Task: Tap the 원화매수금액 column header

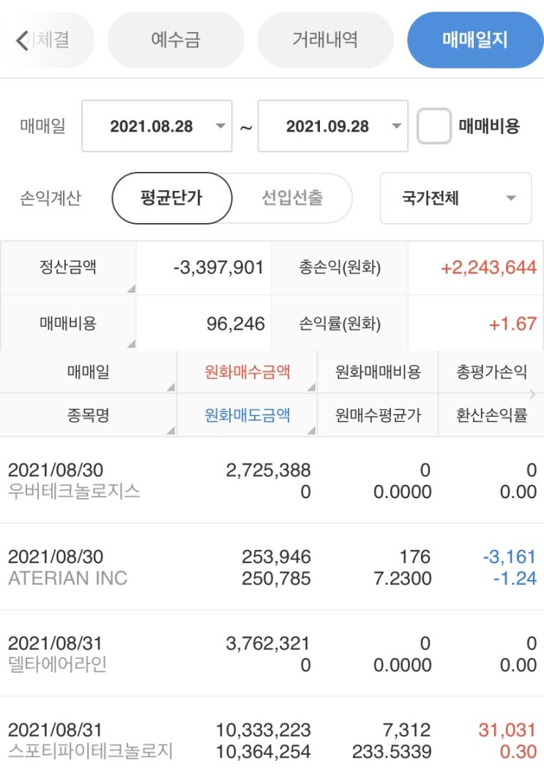Action: [x=247, y=372]
